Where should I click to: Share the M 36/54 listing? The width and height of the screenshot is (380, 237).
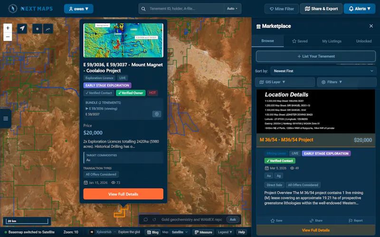(x=316, y=220)
